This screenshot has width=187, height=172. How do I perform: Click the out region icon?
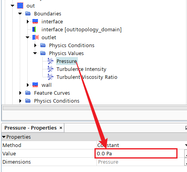[20, 6]
